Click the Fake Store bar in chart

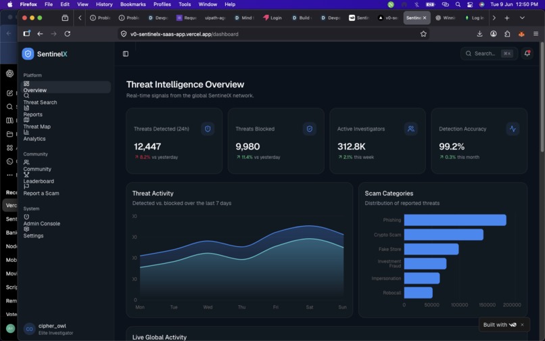pos(431,249)
